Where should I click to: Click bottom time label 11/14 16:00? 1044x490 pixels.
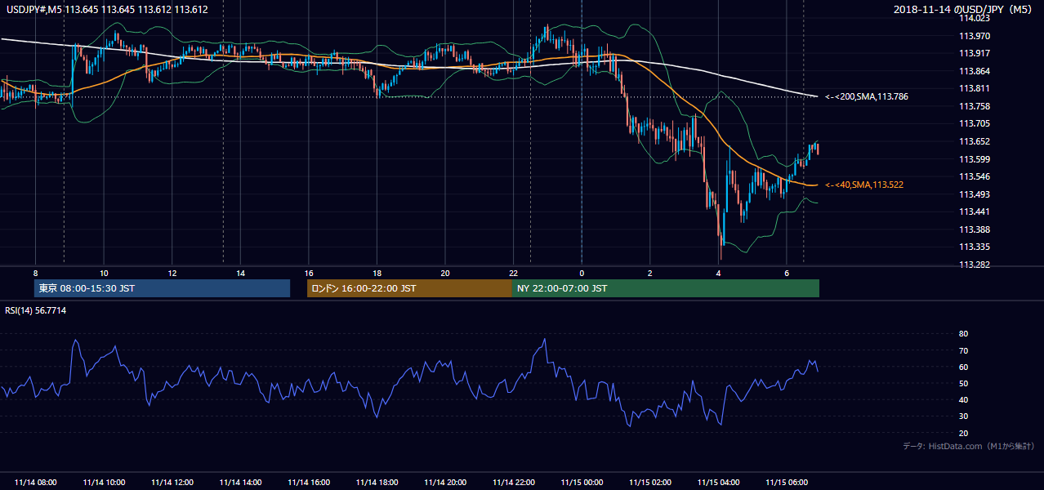point(309,483)
